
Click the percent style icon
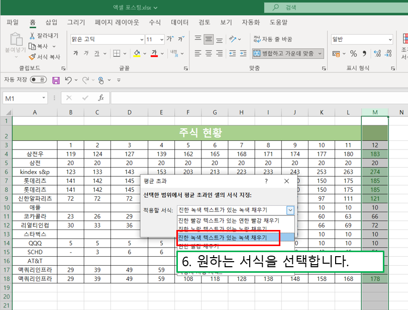click(x=353, y=54)
